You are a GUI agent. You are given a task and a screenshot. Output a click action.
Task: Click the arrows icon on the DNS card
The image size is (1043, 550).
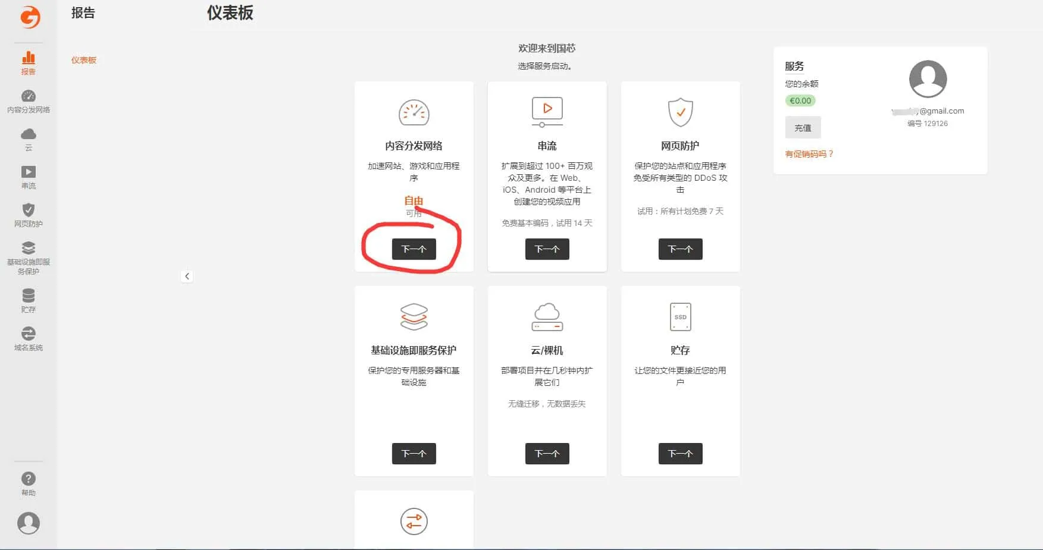pyautogui.click(x=414, y=521)
